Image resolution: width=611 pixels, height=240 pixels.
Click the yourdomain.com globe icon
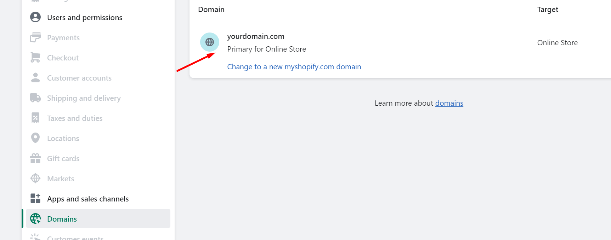[x=210, y=42]
